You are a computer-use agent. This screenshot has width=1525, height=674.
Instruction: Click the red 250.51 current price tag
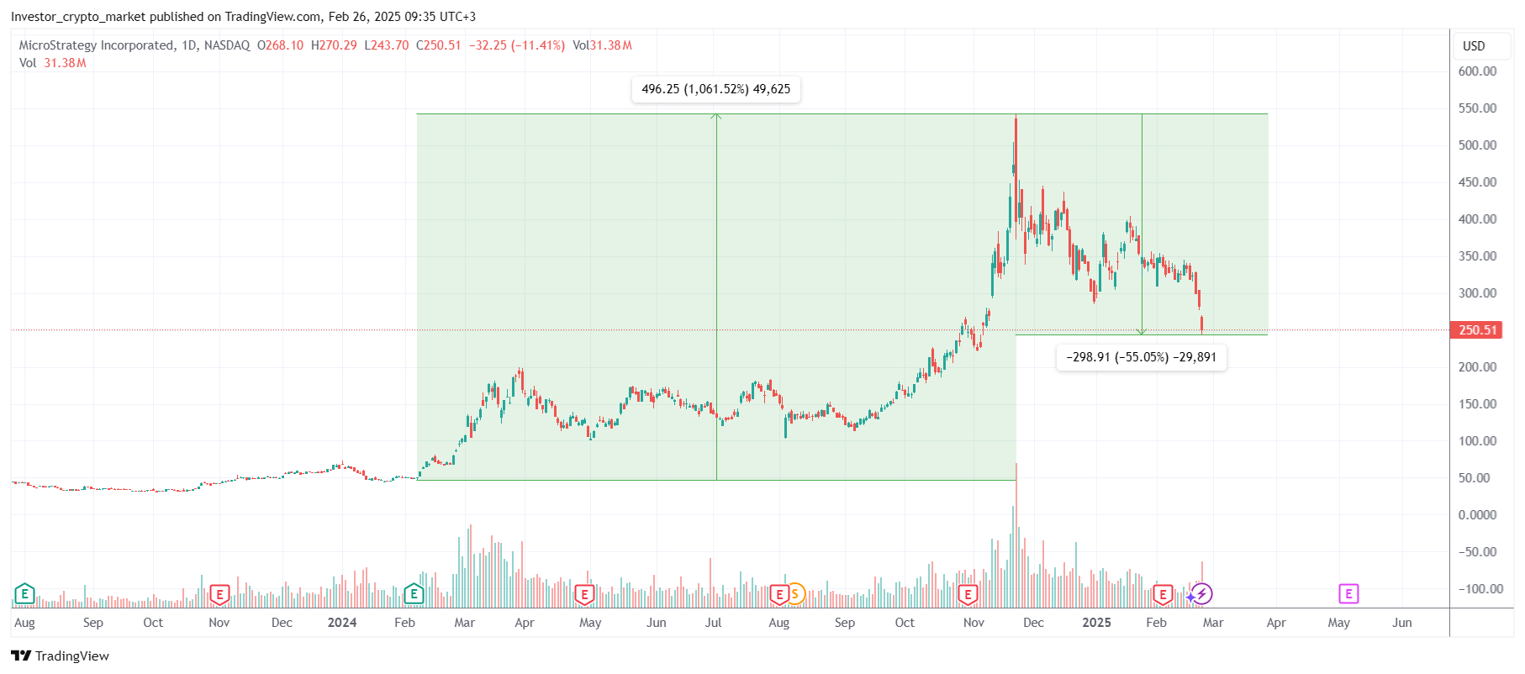1477,329
